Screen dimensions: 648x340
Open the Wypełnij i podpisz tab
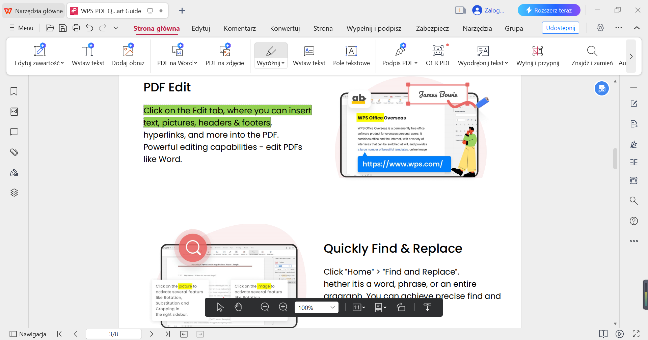(x=374, y=29)
